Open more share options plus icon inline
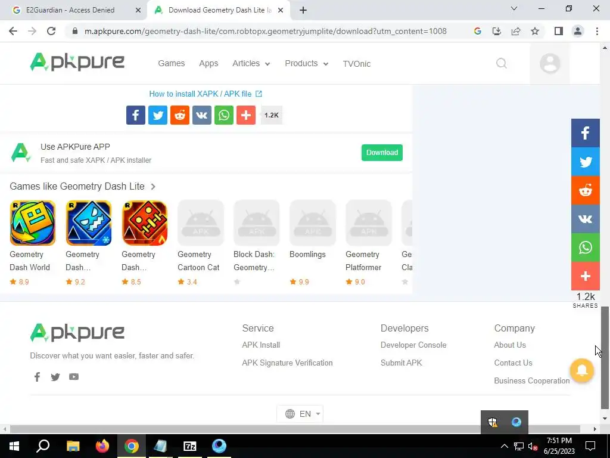 coord(246,115)
